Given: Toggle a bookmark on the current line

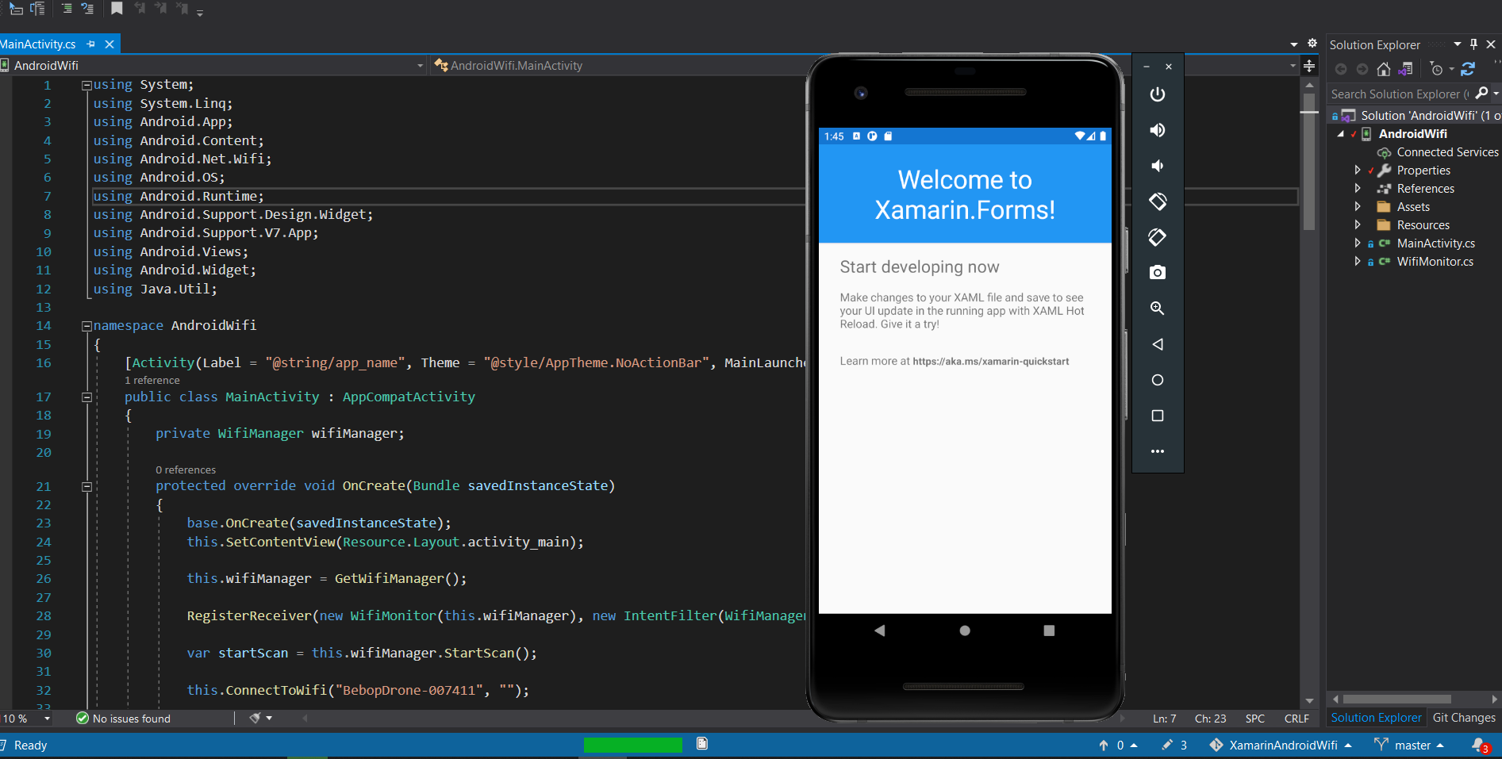Looking at the screenshot, I should 117,9.
